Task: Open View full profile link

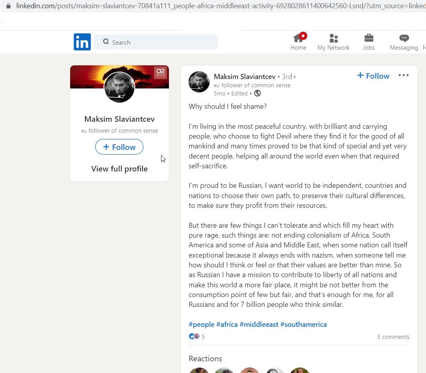Action: tap(119, 169)
